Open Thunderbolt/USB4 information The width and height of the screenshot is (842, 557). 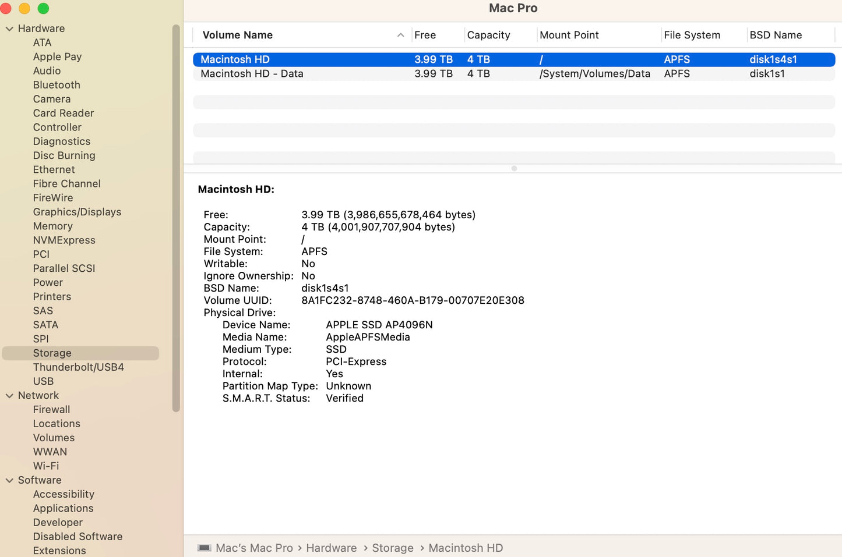[x=78, y=367]
